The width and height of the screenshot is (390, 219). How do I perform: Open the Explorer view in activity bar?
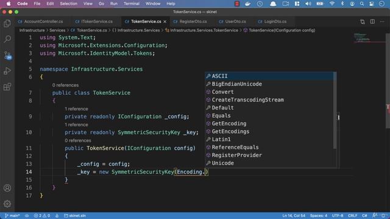pyautogui.click(x=7, y=23)
